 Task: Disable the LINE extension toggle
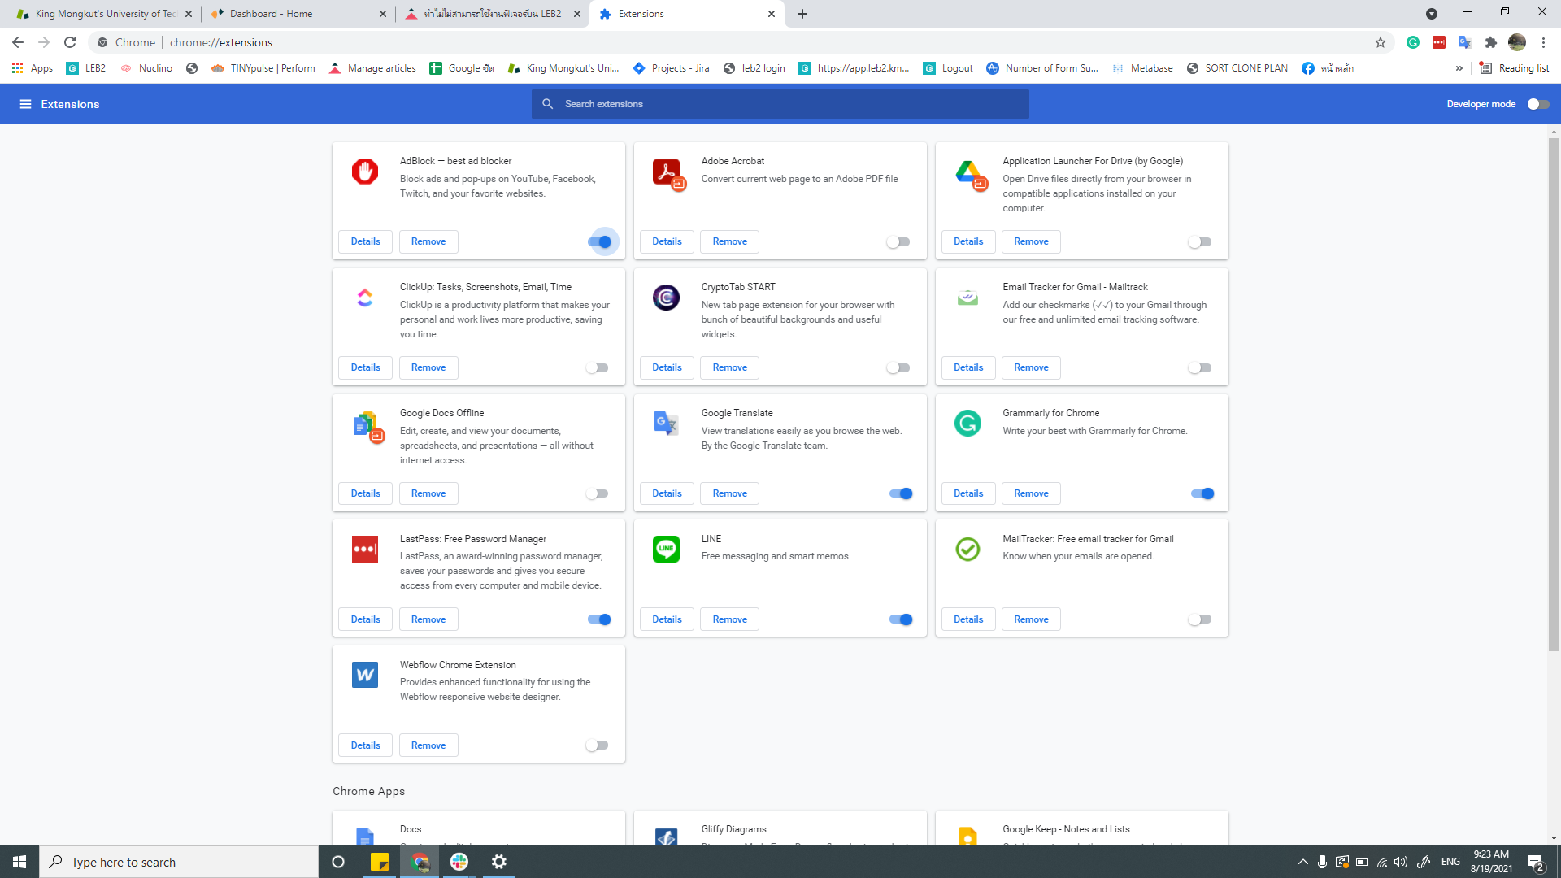point(901,619)
